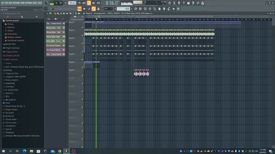Expand the Packs folder in Browser

click(8, 103)
